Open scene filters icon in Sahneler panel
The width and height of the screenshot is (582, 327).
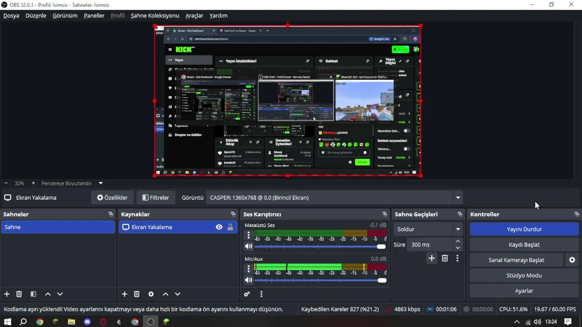coord(33,294)
